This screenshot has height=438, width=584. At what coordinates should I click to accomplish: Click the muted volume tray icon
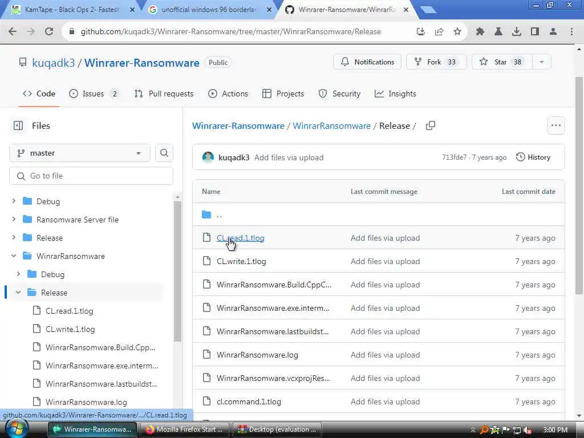528,430
